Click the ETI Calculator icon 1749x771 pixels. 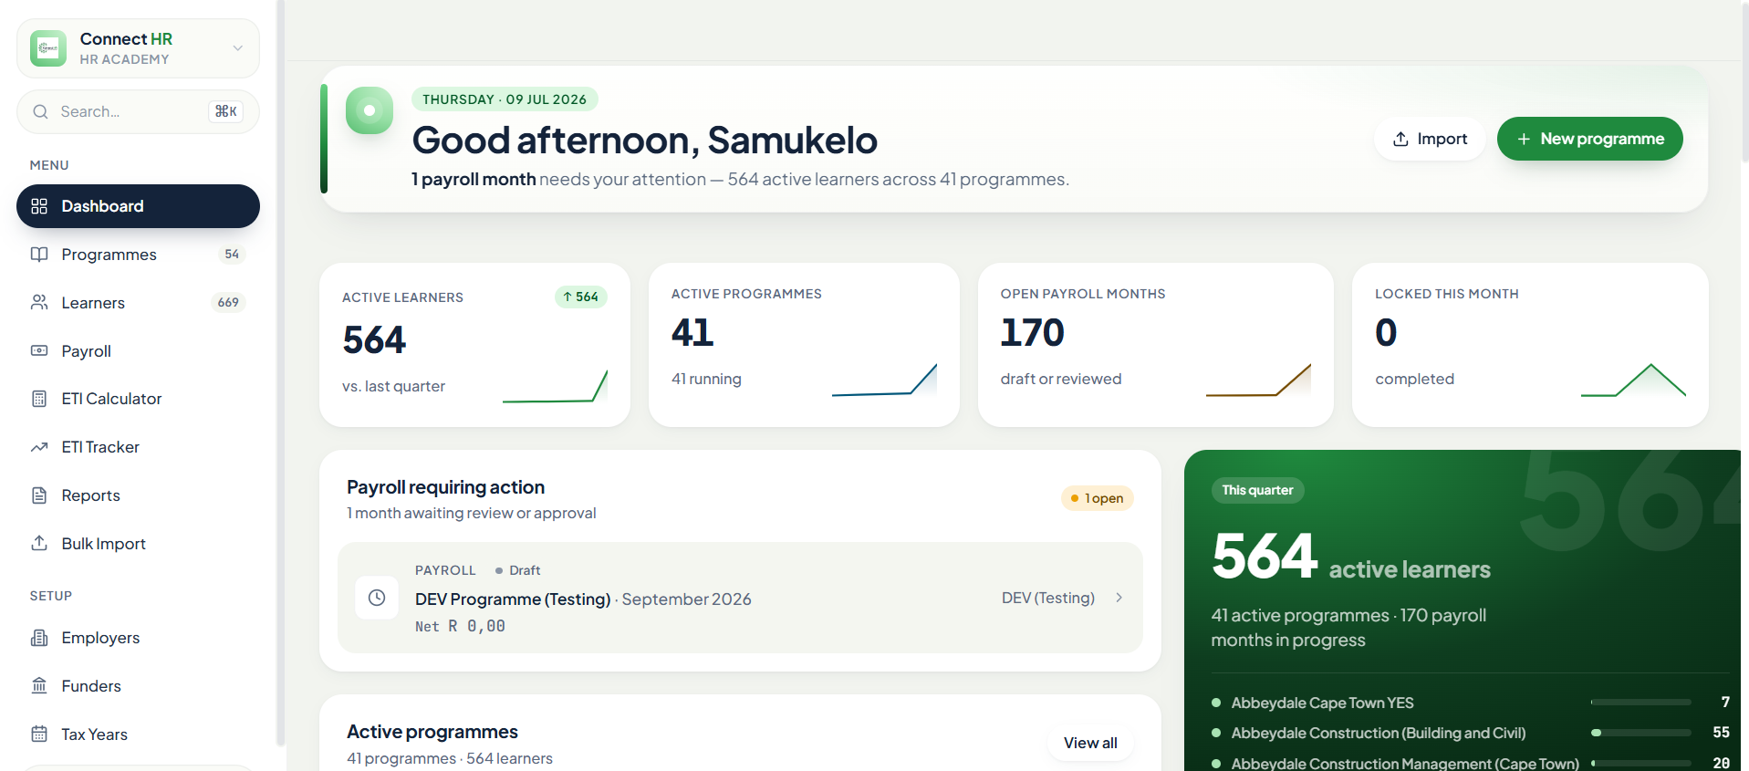tap(39, 399)
